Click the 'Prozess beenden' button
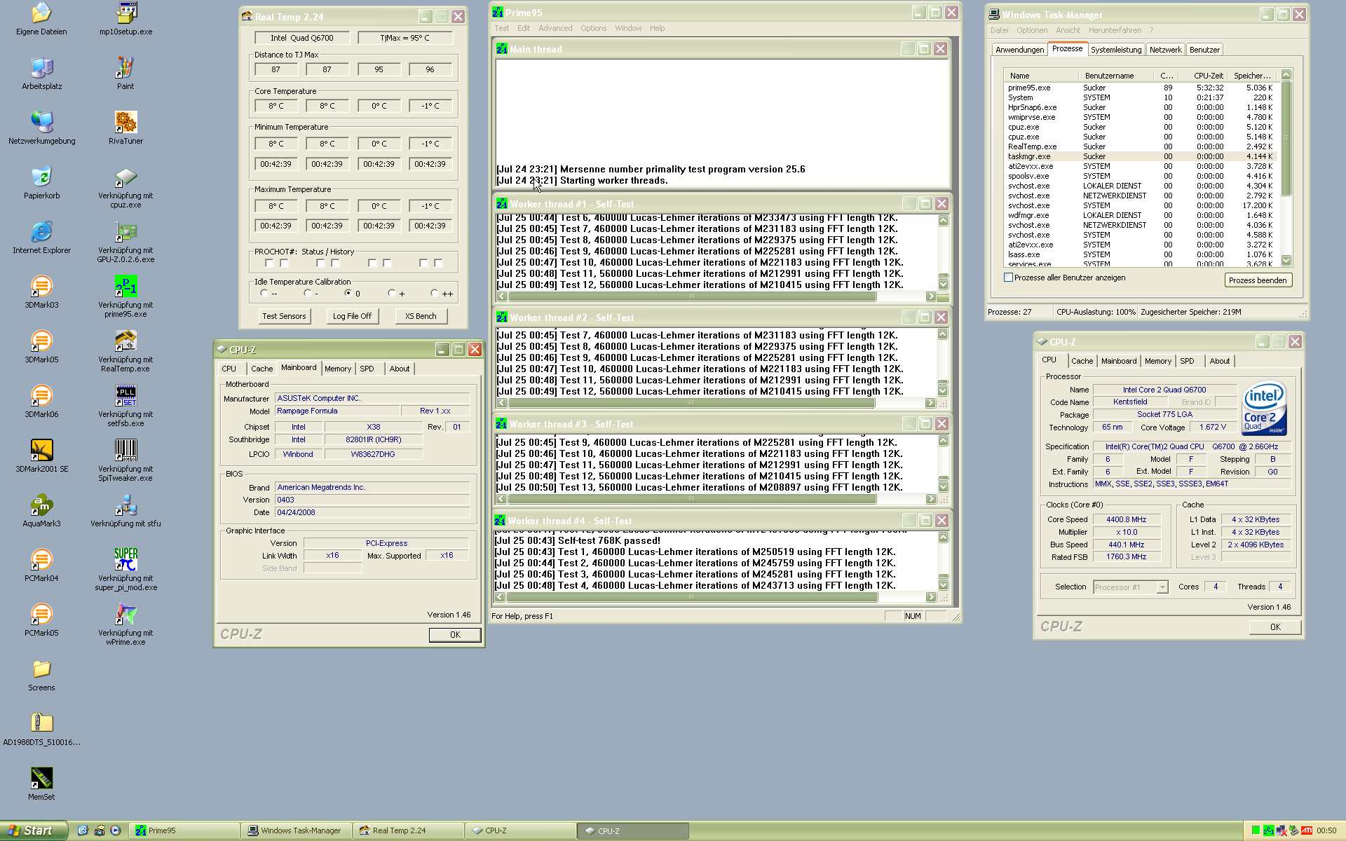Viewport: 1346px width, 841px height. (x=1257, y=280)
